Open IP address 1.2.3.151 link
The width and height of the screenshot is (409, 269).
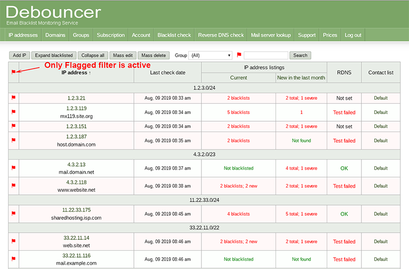(x=76, y=126)
